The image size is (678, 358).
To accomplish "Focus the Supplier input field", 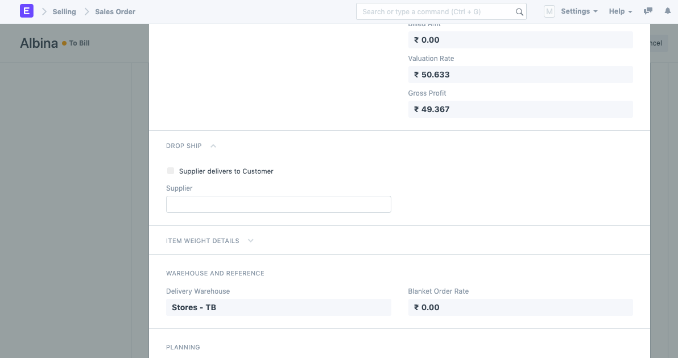I will [279, 204].
